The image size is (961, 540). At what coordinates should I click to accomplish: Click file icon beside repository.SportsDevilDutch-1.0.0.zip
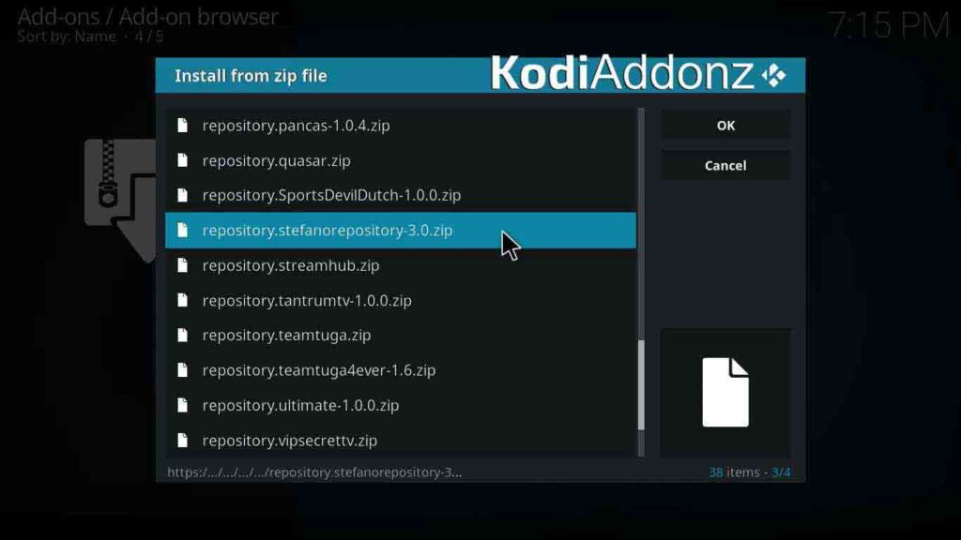click(182, 195)
